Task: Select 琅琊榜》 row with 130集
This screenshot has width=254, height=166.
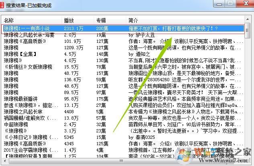Action: tap(124, 60)
